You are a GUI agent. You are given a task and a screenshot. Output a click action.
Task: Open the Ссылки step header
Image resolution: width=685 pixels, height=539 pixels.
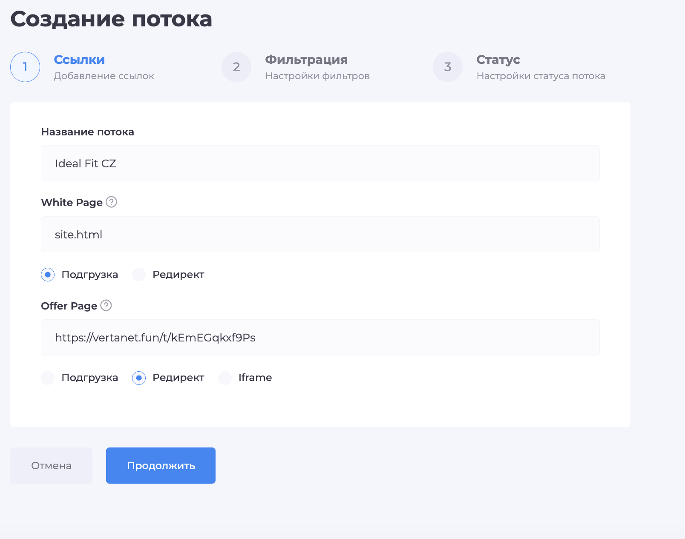pos(79,60)
